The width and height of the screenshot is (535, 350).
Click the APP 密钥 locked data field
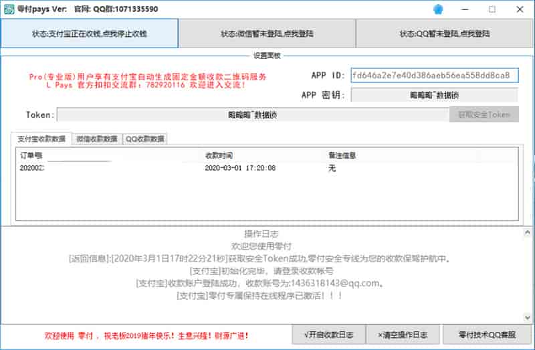tap(434, 95)
